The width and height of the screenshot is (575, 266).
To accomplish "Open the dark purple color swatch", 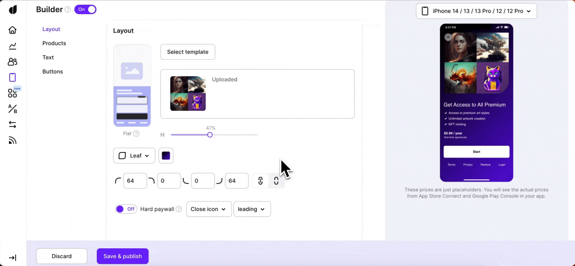I will [166, 156].
